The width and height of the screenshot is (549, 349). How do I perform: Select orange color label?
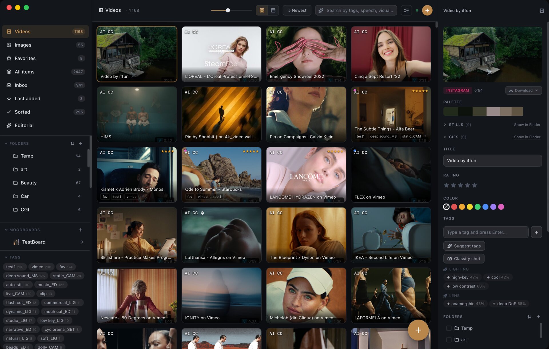462,207
